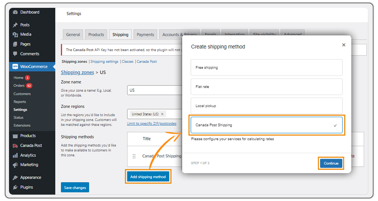Open the Products settings tab

pyautogui.click(x=96, y=35)
